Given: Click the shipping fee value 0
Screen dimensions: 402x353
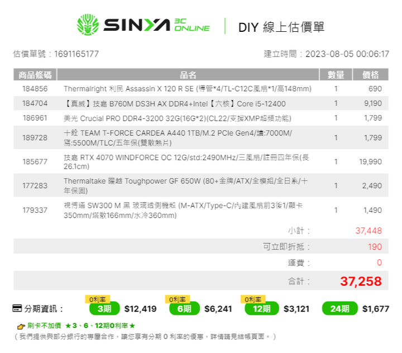Looking at the screenshot, I should [x=380, y=263].
